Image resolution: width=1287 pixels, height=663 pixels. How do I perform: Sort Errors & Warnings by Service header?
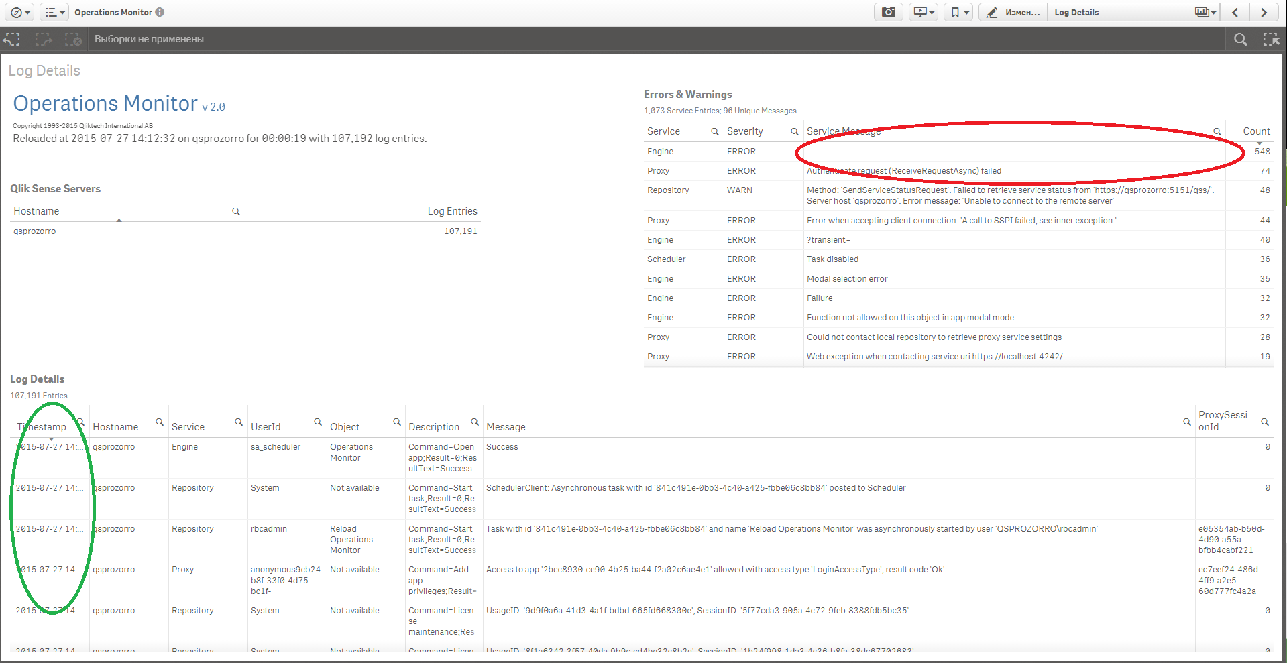[x=663, y=131]
